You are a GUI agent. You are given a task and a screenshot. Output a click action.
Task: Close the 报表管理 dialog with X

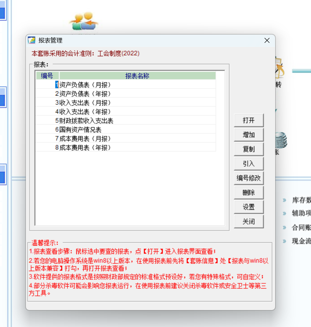tap(267, 41)
